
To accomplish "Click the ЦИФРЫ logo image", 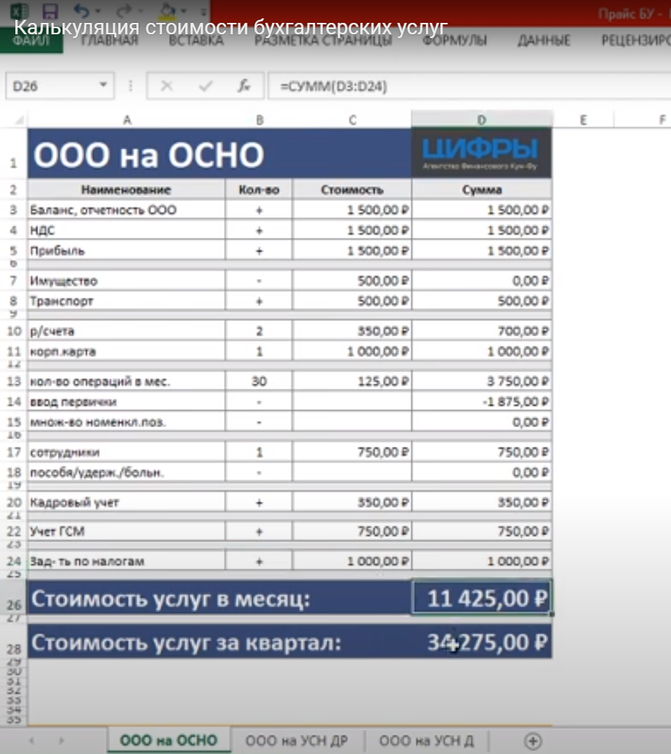I will pyautogui.click(x=481, y=153).
